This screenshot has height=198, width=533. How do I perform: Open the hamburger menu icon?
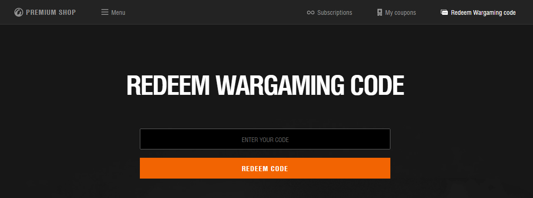(x=105, y=12)
